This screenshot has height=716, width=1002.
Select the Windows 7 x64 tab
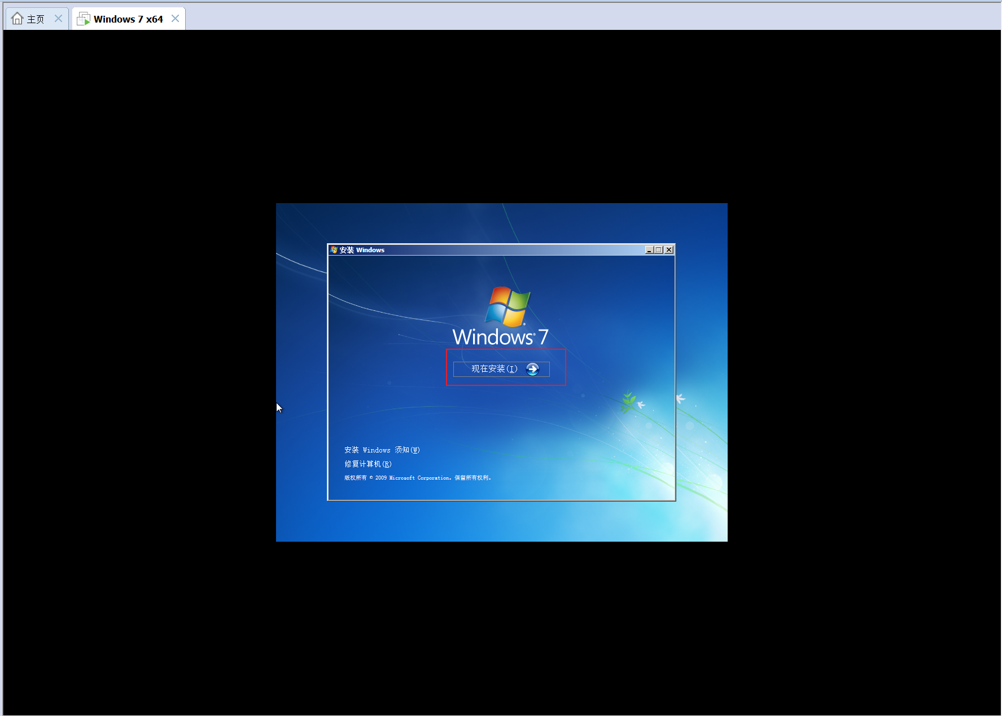coord(128,19)
